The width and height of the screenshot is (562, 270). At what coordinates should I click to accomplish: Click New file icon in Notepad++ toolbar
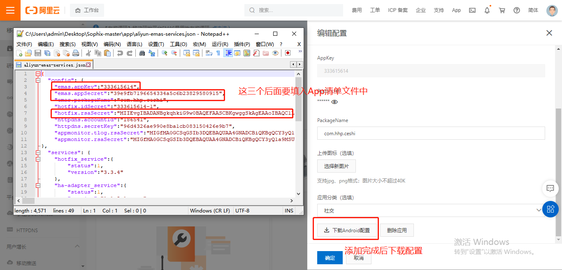19,53
